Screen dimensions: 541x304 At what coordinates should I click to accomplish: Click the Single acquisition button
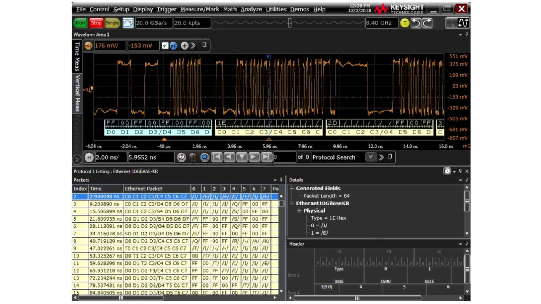coord(112,23)
